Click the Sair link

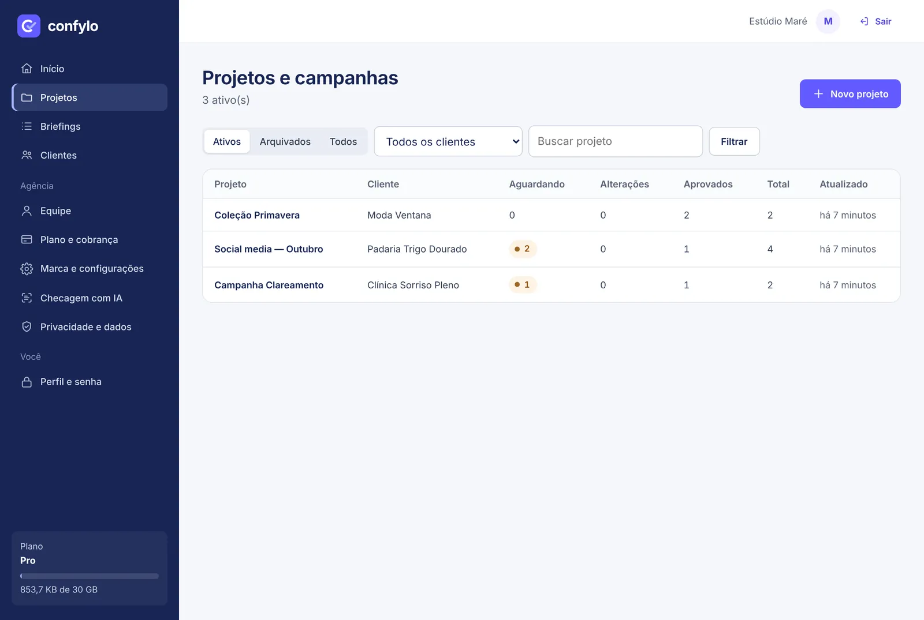pyautogui.click(x=876, y=21)
